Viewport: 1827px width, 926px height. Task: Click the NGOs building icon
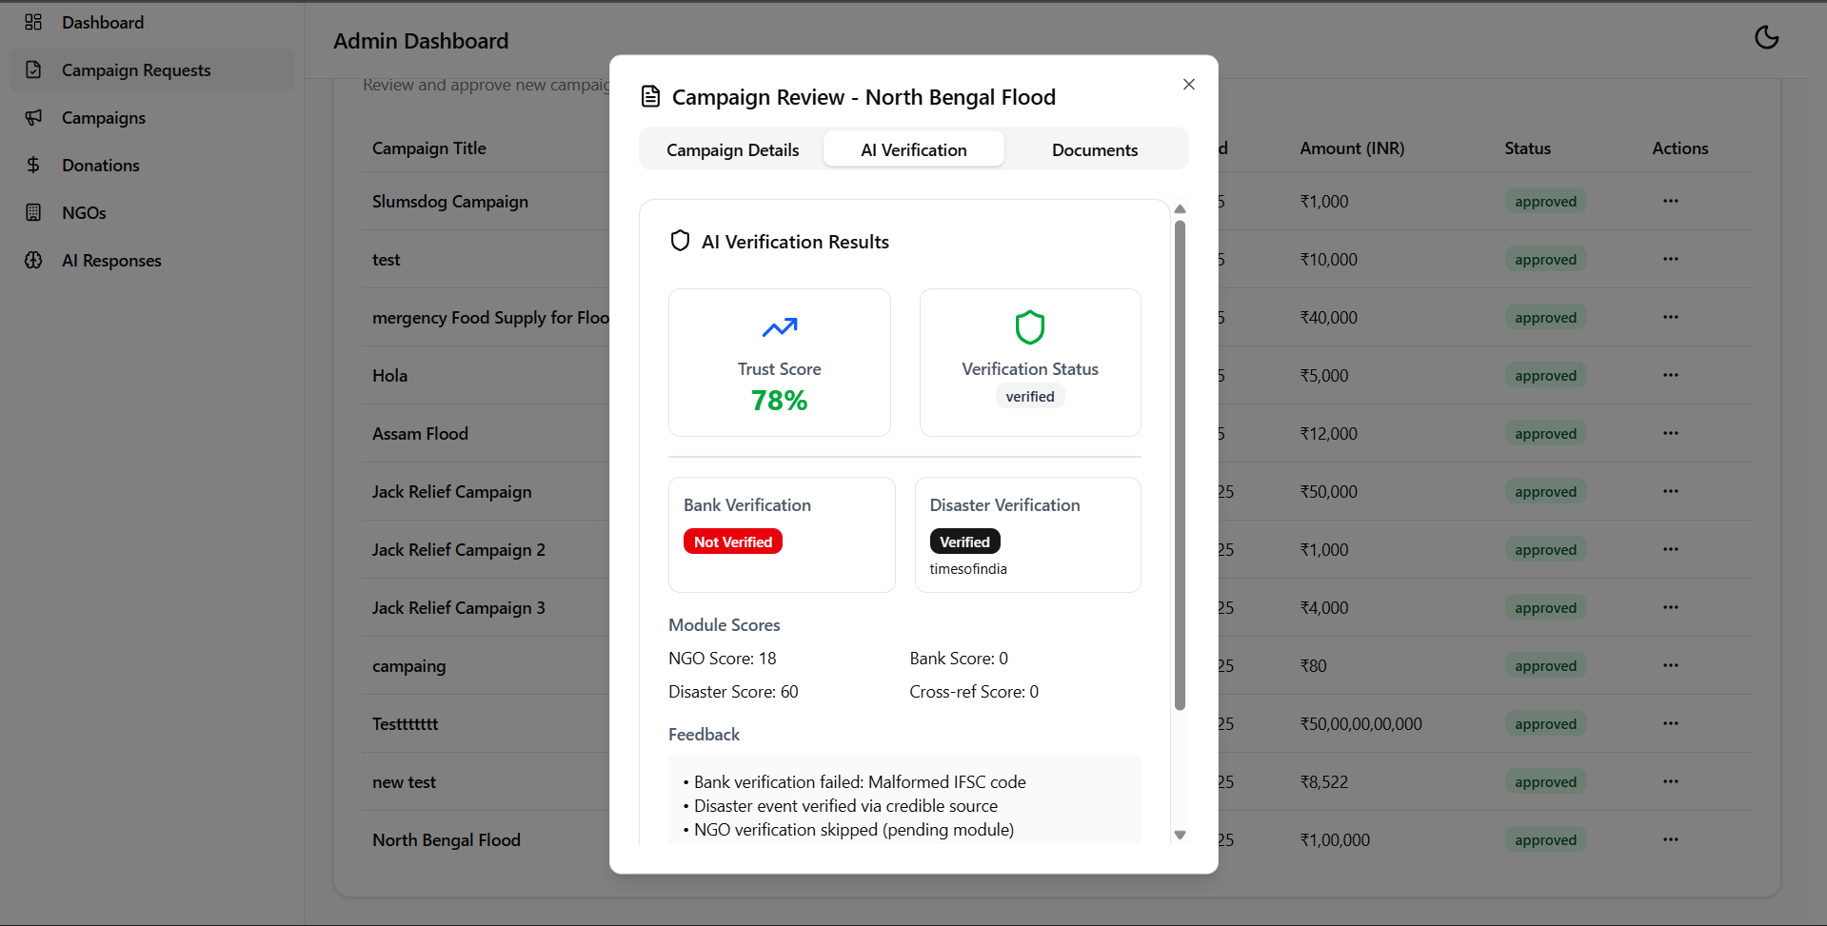coord(33,212)
